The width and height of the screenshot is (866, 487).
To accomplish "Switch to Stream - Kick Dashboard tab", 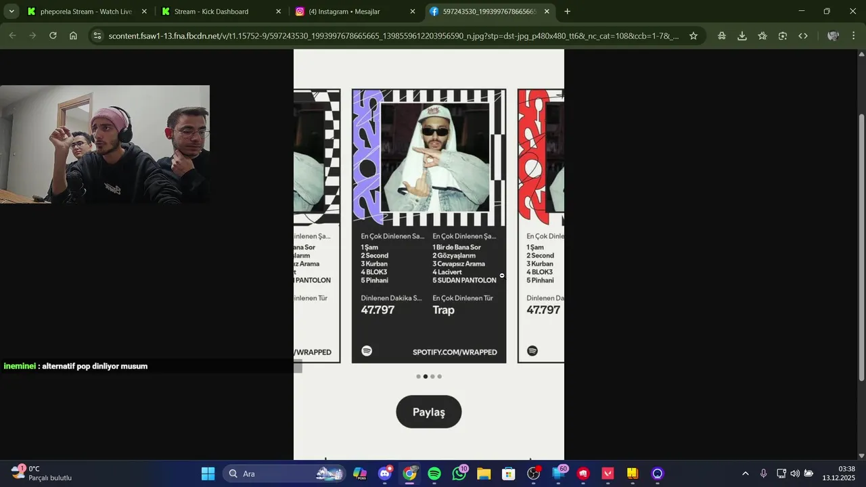I will tap(221, 11).
